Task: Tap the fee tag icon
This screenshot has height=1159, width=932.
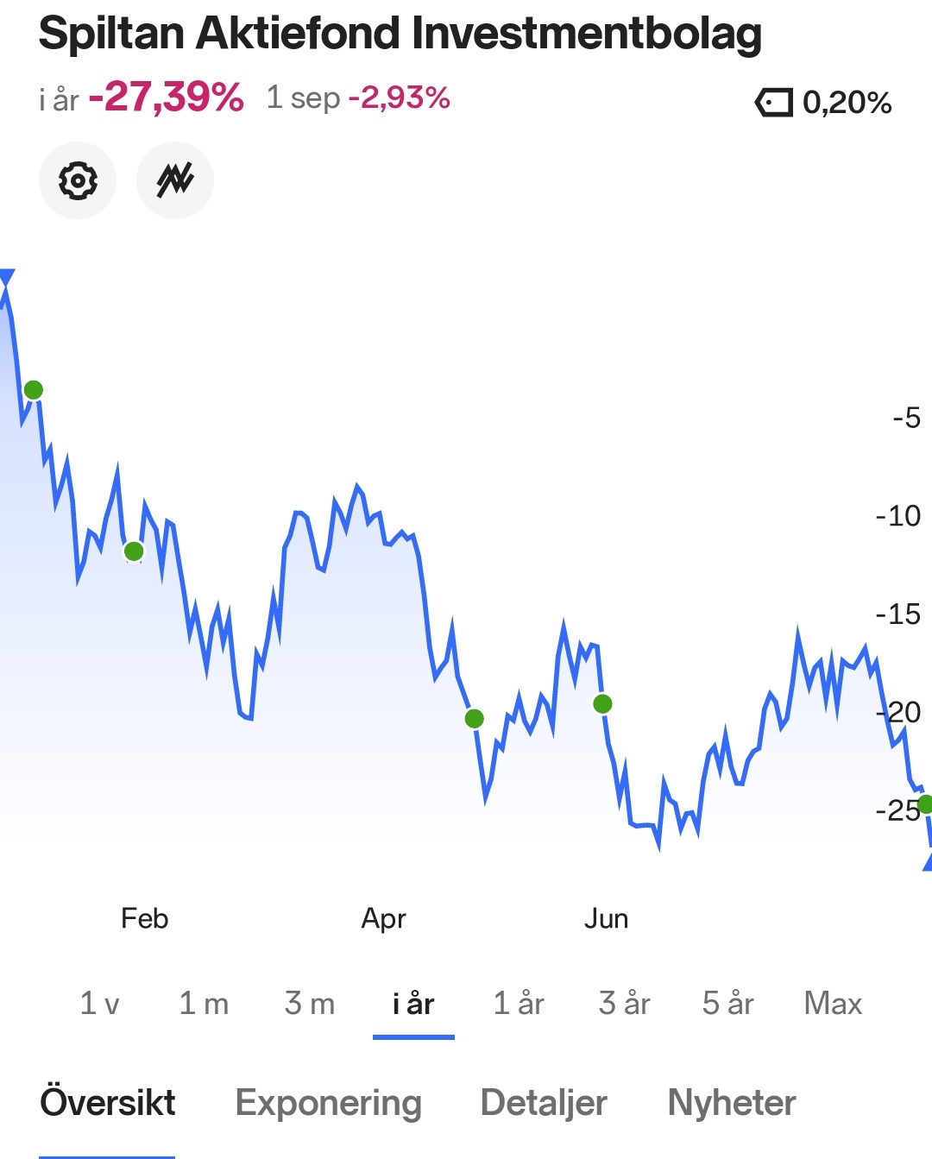Action: (x=773, y=103)
